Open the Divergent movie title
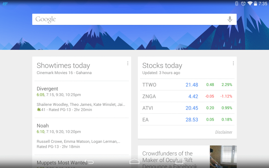Screen dimensions: 269x168 coord(47,89)
